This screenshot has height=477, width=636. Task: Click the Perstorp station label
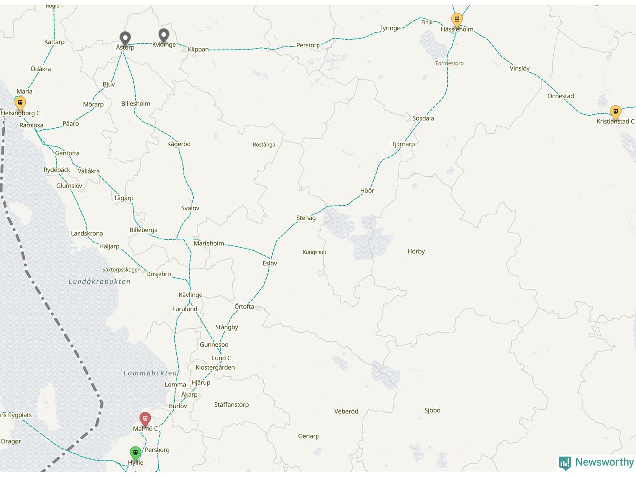[308, 45]
